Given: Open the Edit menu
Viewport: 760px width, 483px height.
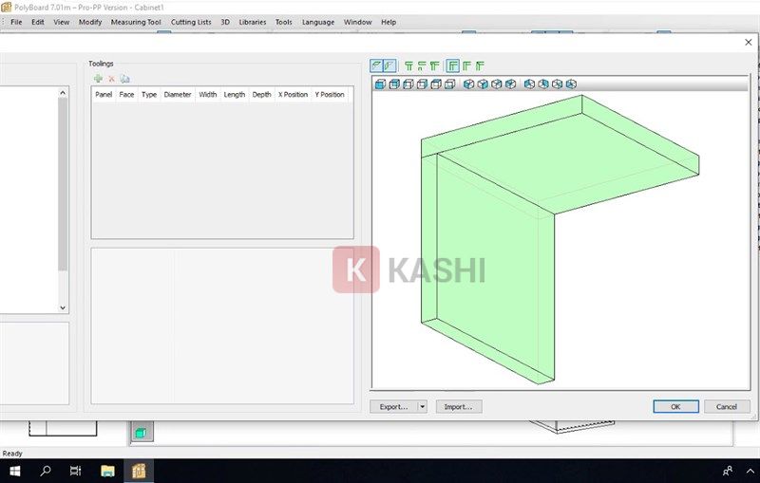Looking at the screenshot, I should [38, 22].
